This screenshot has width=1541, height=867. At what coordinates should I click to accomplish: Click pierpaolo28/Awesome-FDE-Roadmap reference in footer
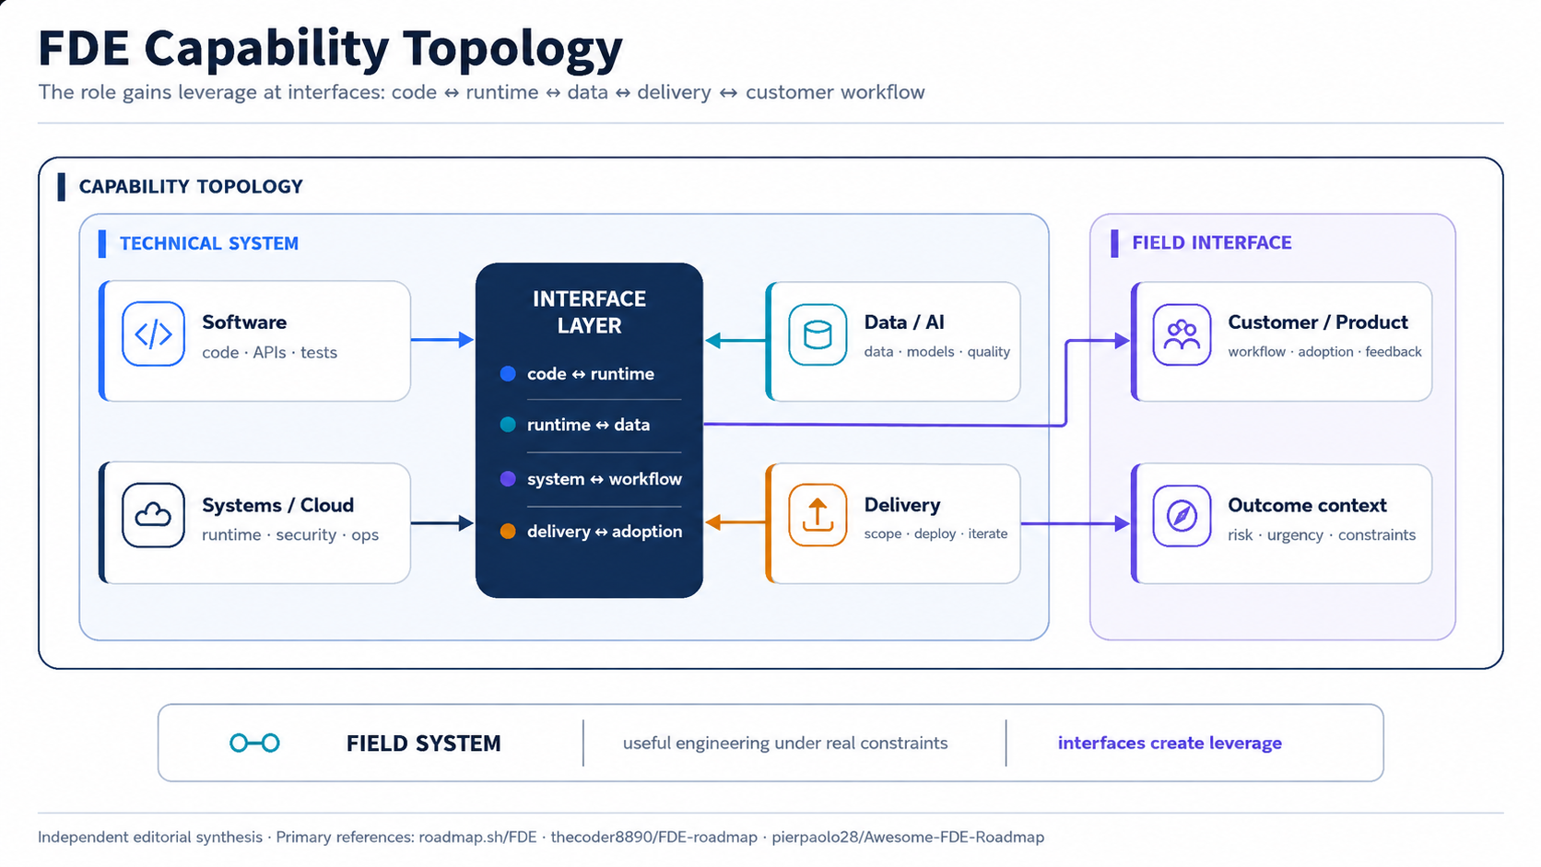(908, 838)
